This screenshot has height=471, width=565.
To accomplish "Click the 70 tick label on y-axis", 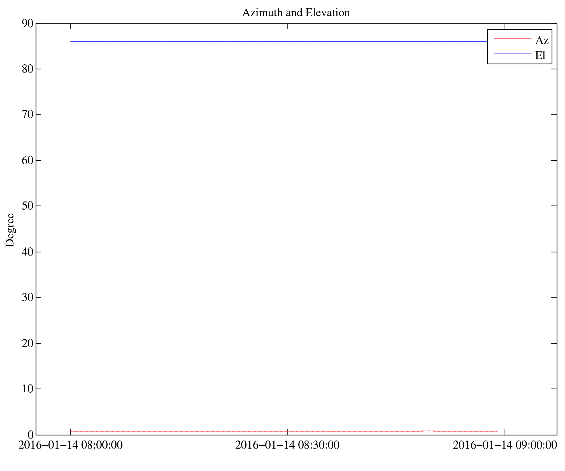I will pos(27,114).
